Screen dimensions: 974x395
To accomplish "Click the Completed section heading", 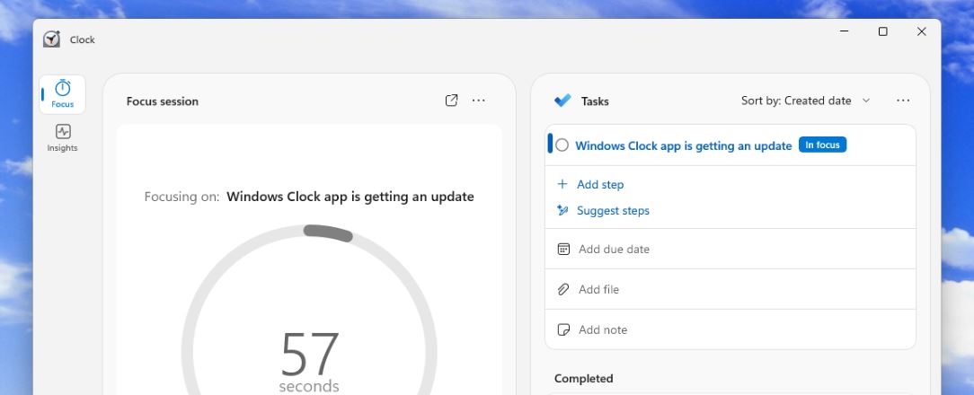I will [583, 378].
